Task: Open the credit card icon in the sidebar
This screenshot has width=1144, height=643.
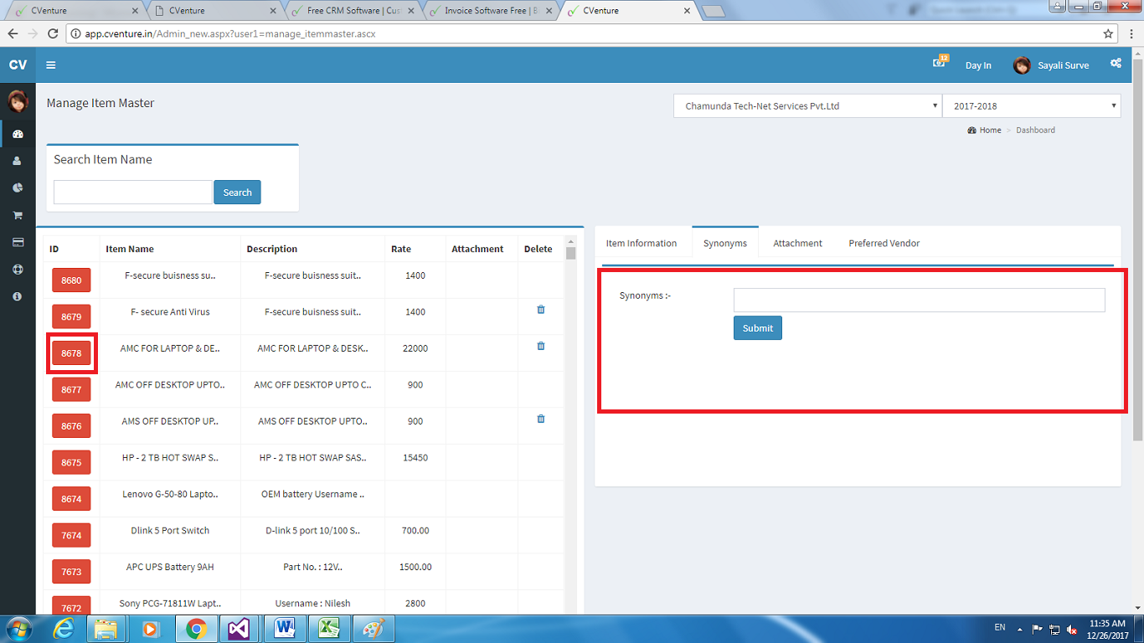Action: coord(18,242)
